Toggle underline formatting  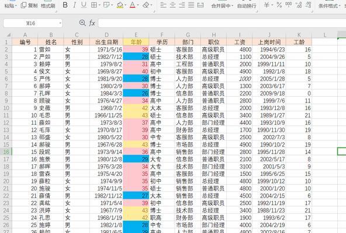pos(84,5)
